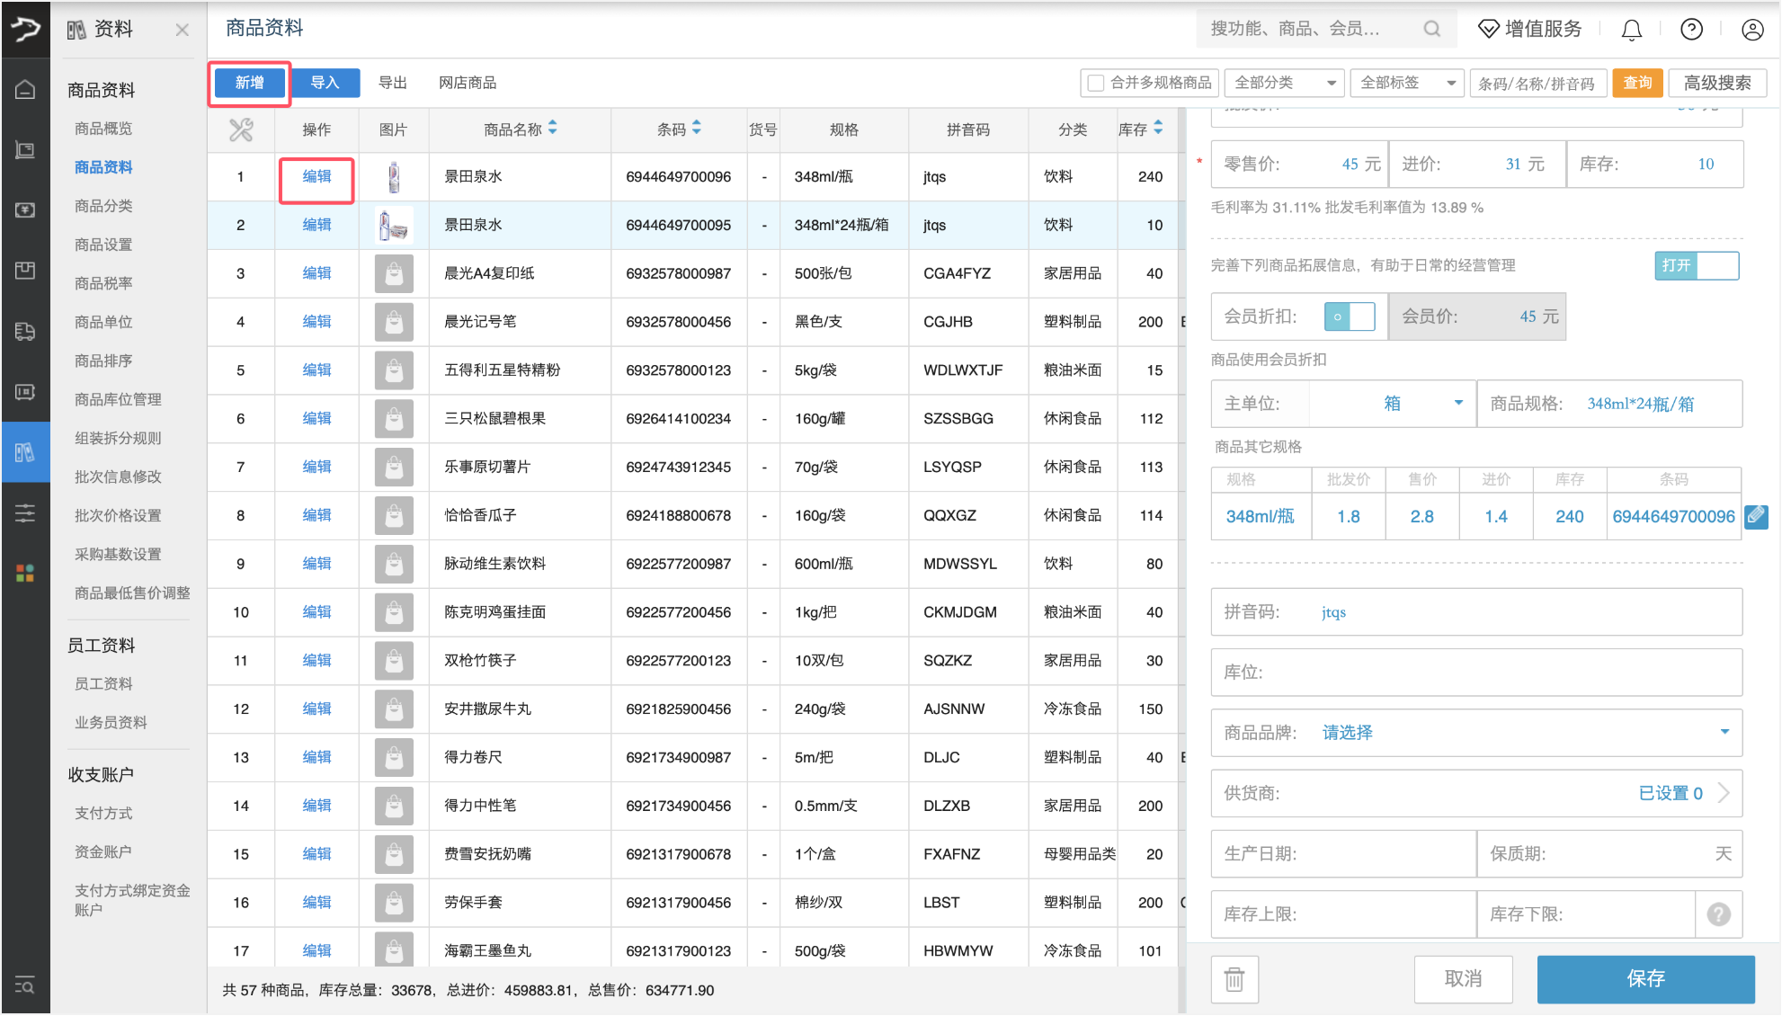The image size is (1782, 1016).
Task: Click the search magnifier icon at sidebar bottom
Action: pos(25,986)
